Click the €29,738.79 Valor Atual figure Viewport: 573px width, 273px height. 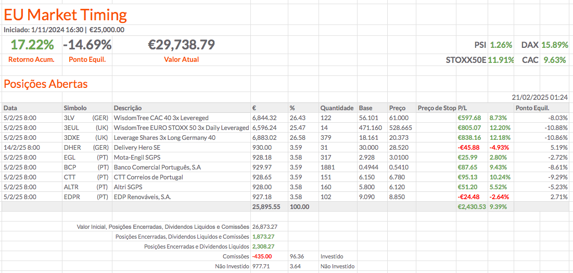point(181,45)
